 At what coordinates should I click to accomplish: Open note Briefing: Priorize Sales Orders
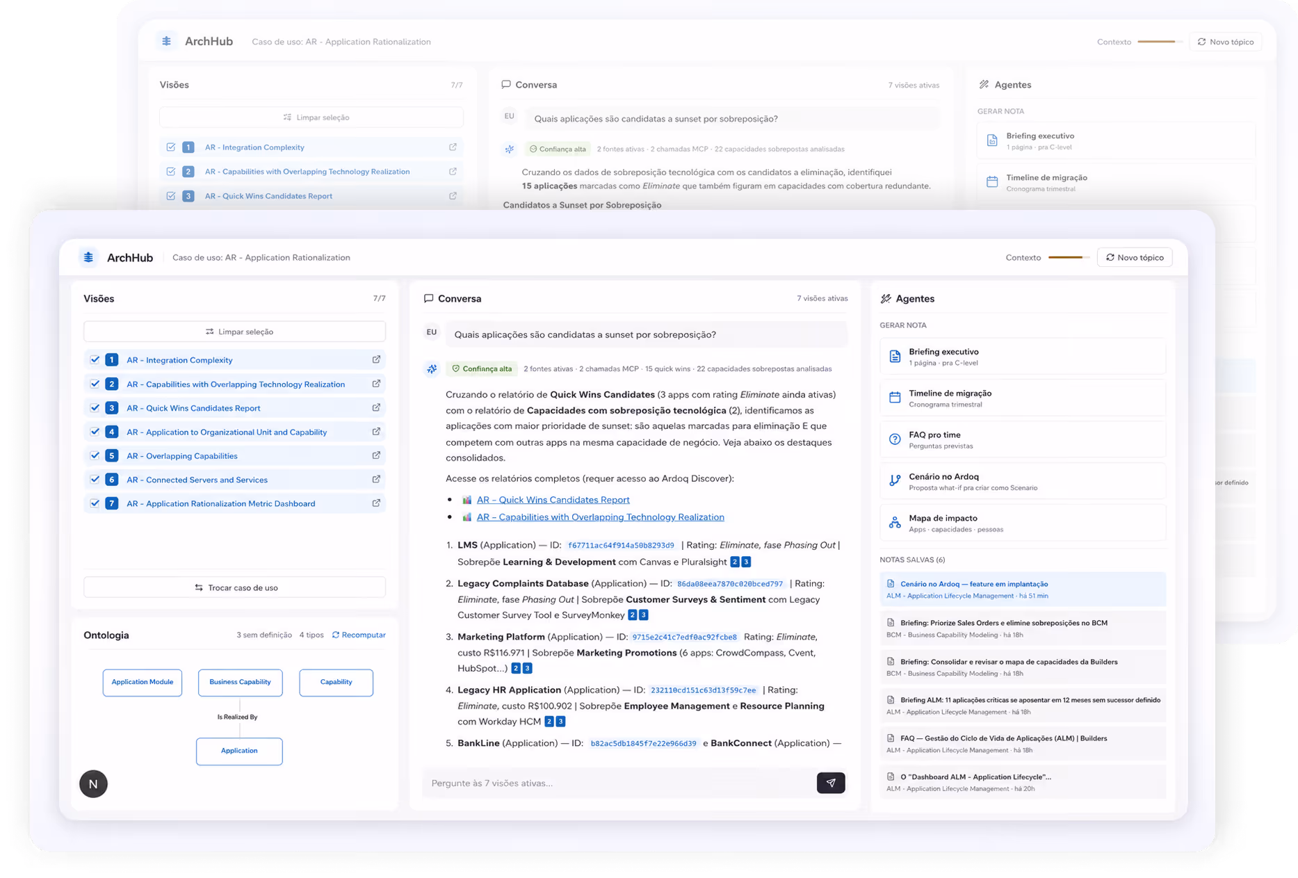point(1023,628)
